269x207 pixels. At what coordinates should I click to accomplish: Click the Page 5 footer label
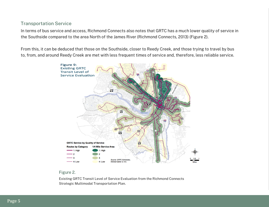coord(14,201)
